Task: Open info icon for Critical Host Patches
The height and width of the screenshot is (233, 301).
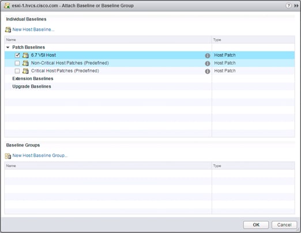Action: pyautogui.click(x=208, y=72)
